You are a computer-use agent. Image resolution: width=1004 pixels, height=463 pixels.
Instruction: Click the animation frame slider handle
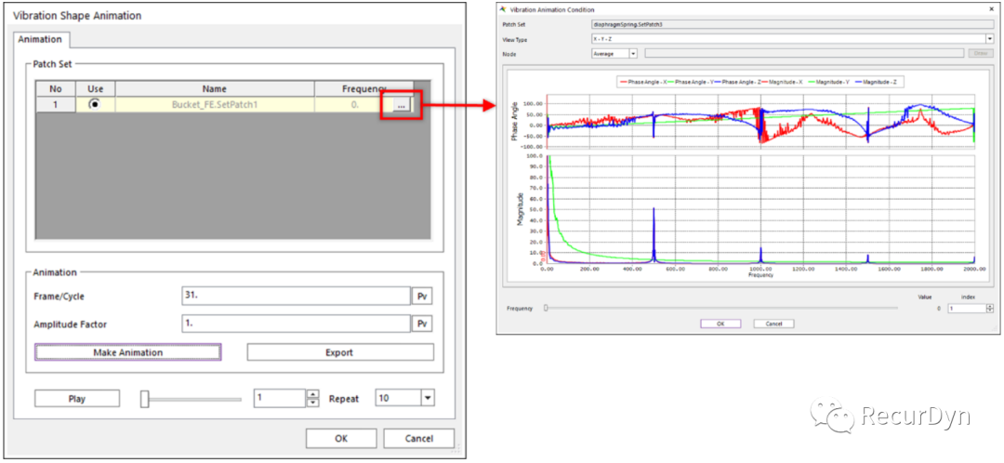click(145, 398)
